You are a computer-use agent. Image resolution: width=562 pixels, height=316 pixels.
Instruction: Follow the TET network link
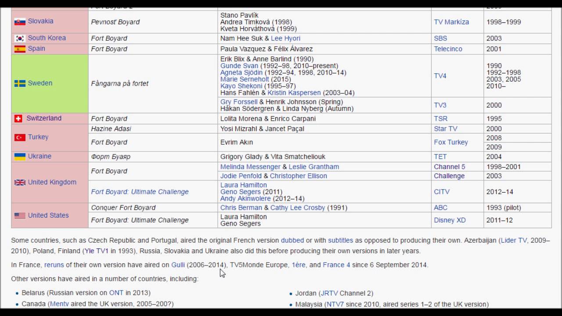(440, 157)
